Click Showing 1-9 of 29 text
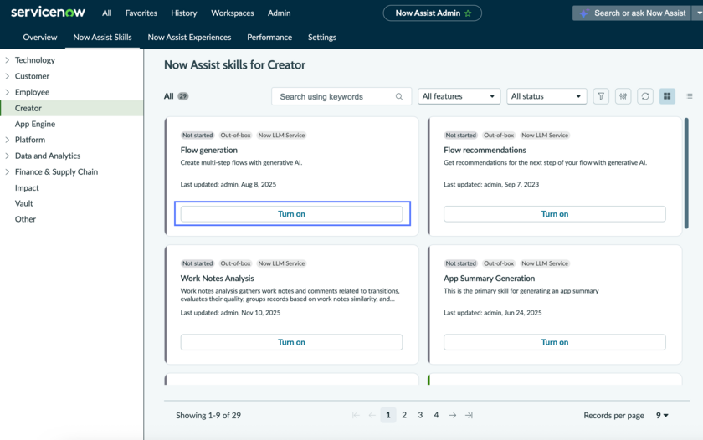Viewport: 703px width, 440px height. click(x=208, y=416)
